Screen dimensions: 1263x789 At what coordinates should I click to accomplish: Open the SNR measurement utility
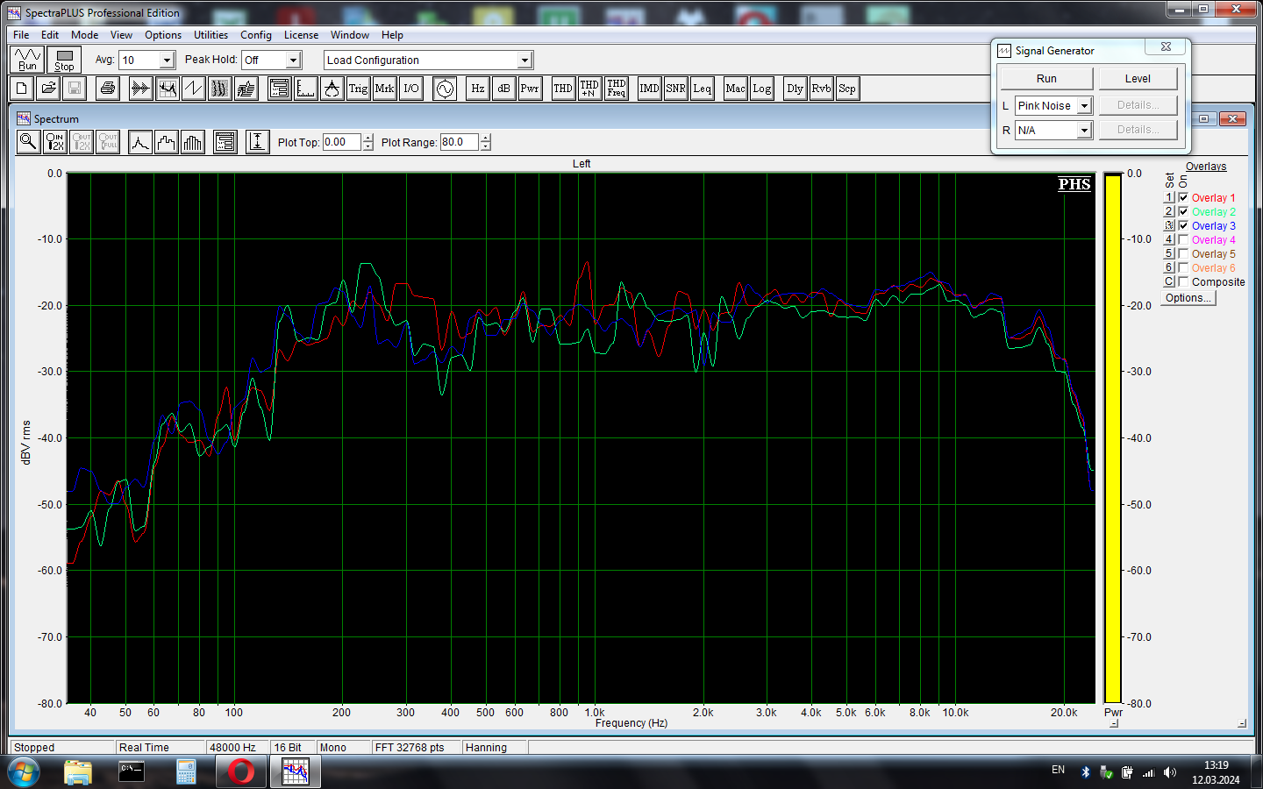tap(675, 89)
